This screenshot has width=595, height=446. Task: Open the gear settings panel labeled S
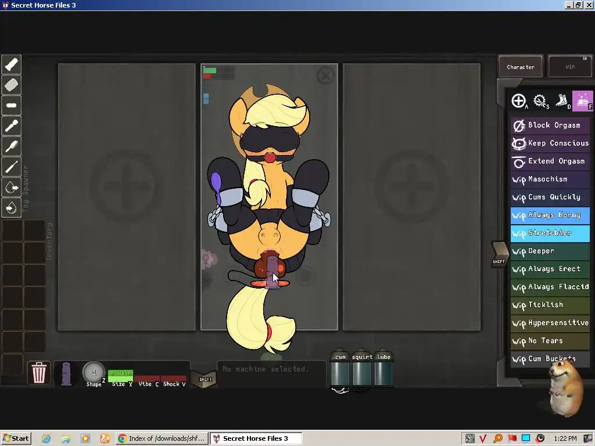point(540,101)
